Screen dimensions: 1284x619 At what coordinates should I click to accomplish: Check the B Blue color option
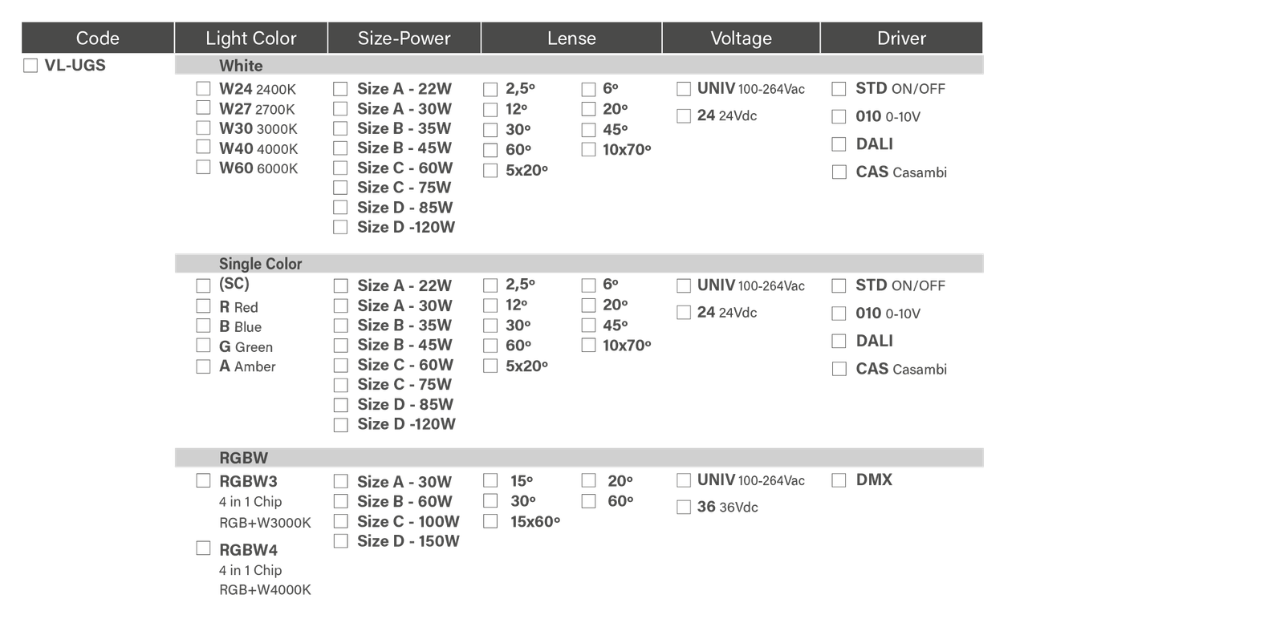pyautogui.click(x=204, y=326)
